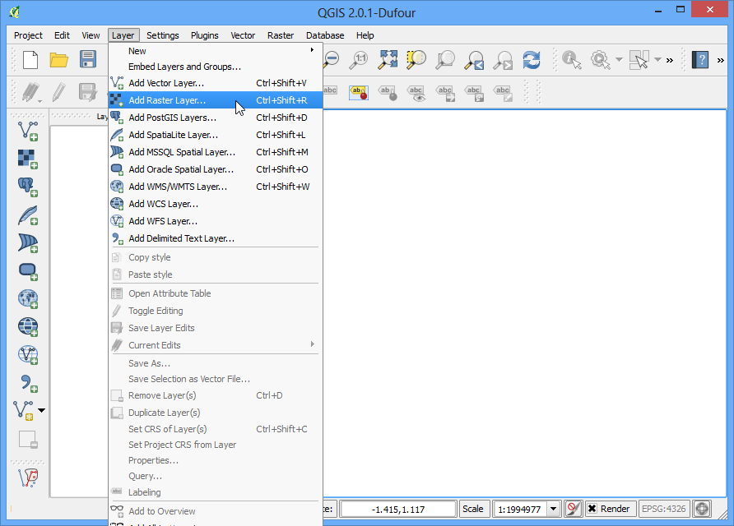
Task: Choose Embed Layers and Groups... entry
Action: point(216,67)
